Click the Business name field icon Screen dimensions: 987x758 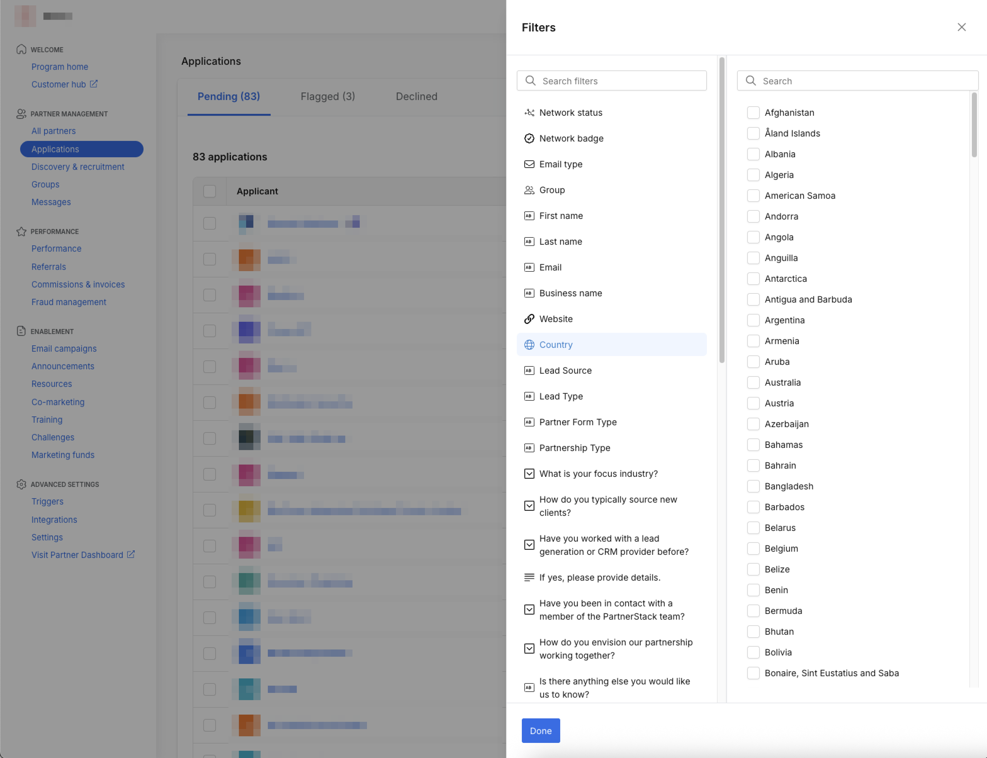[x=529, y=293]
